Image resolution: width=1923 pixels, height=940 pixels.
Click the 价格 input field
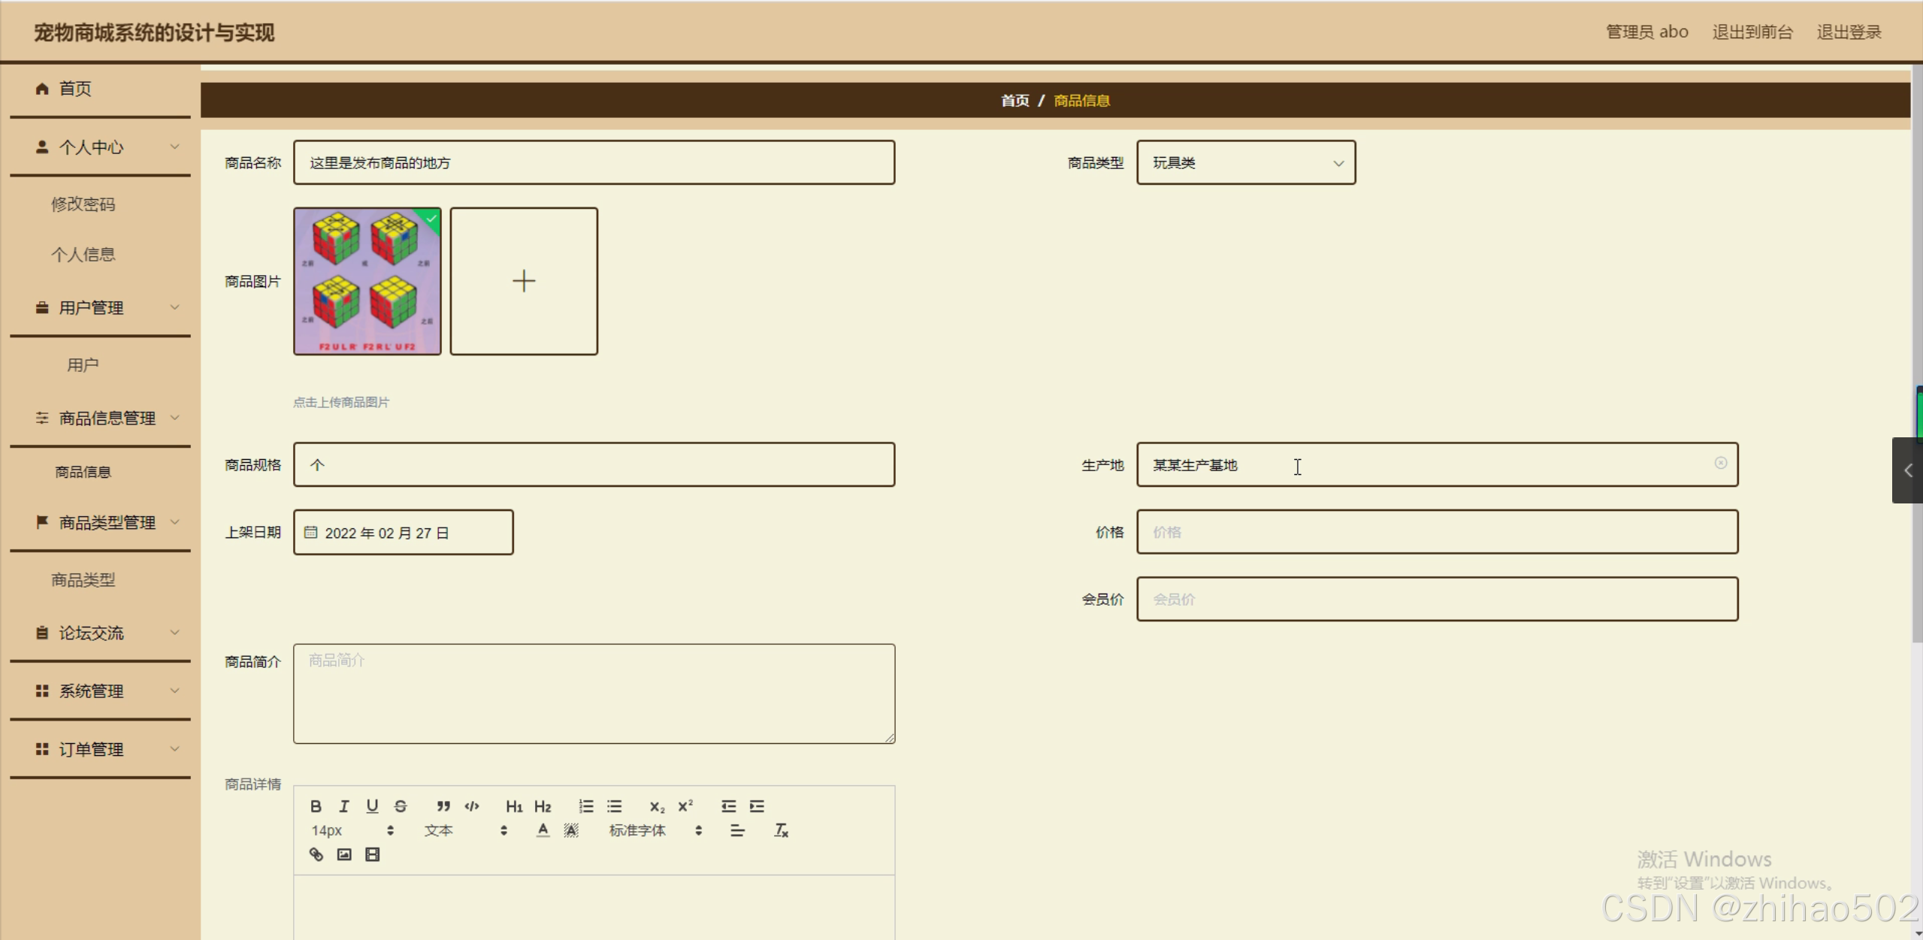coord(1436,532)
